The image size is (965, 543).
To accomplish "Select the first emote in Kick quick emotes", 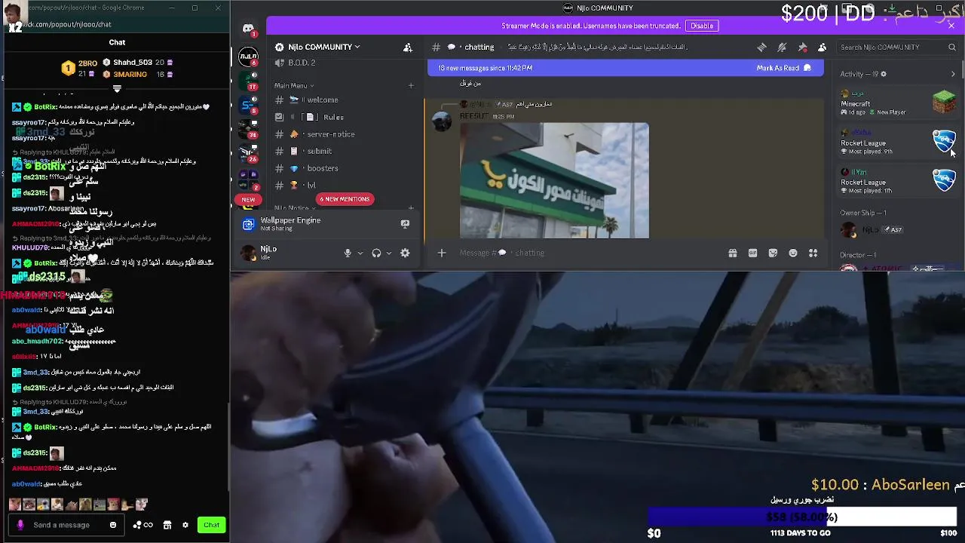I will tap(15, 505).
